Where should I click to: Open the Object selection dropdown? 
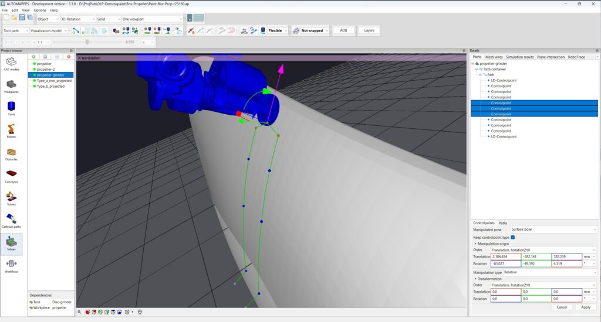48,19
